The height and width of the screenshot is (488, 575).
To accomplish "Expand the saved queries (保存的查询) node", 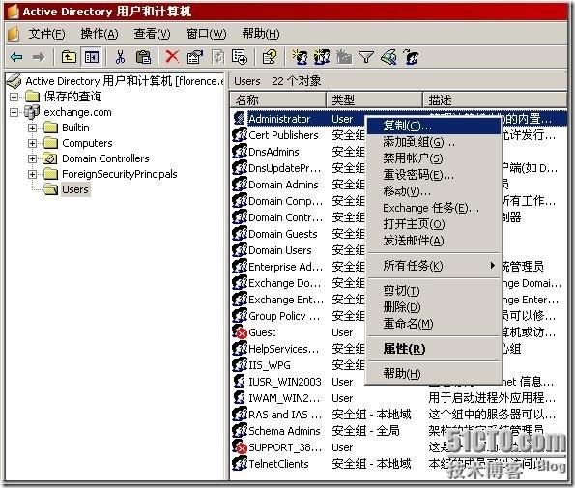I will [x=14, y=97].
